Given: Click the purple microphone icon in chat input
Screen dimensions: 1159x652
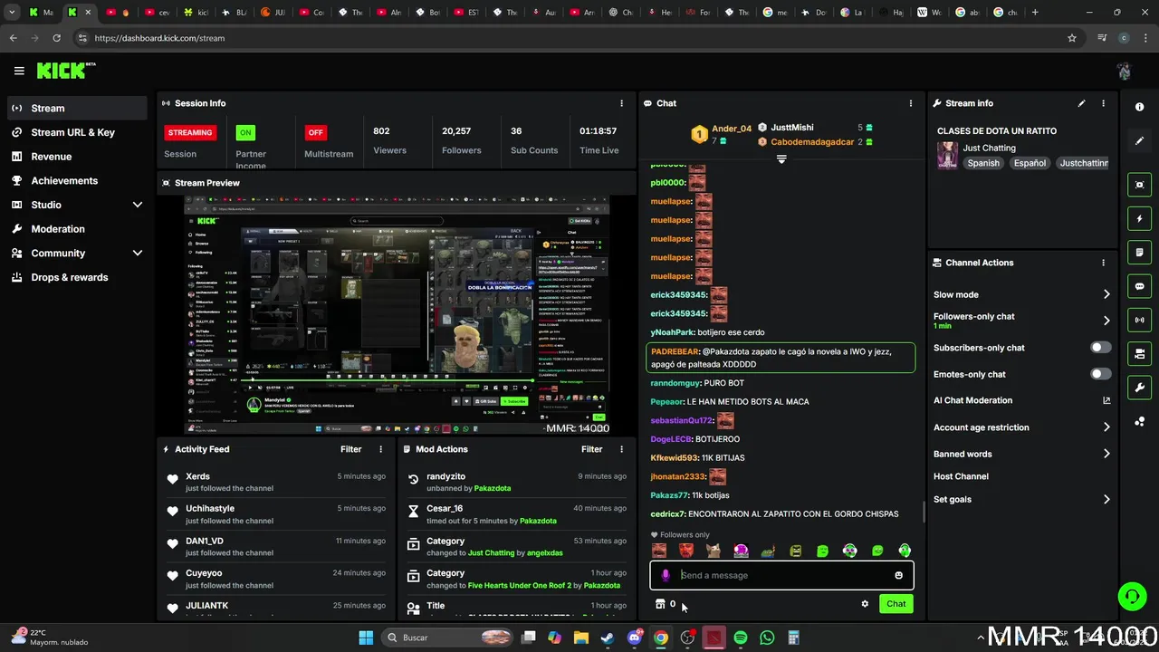Looking at the screenshot, I should pos(666,575).
